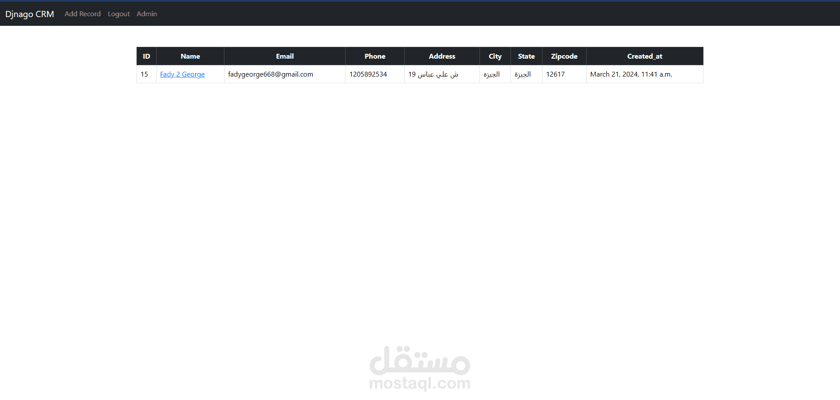Viewport: 840px width, 400px height.
Task: Click the Zipcode column header
Action: (x=564, y=56)
